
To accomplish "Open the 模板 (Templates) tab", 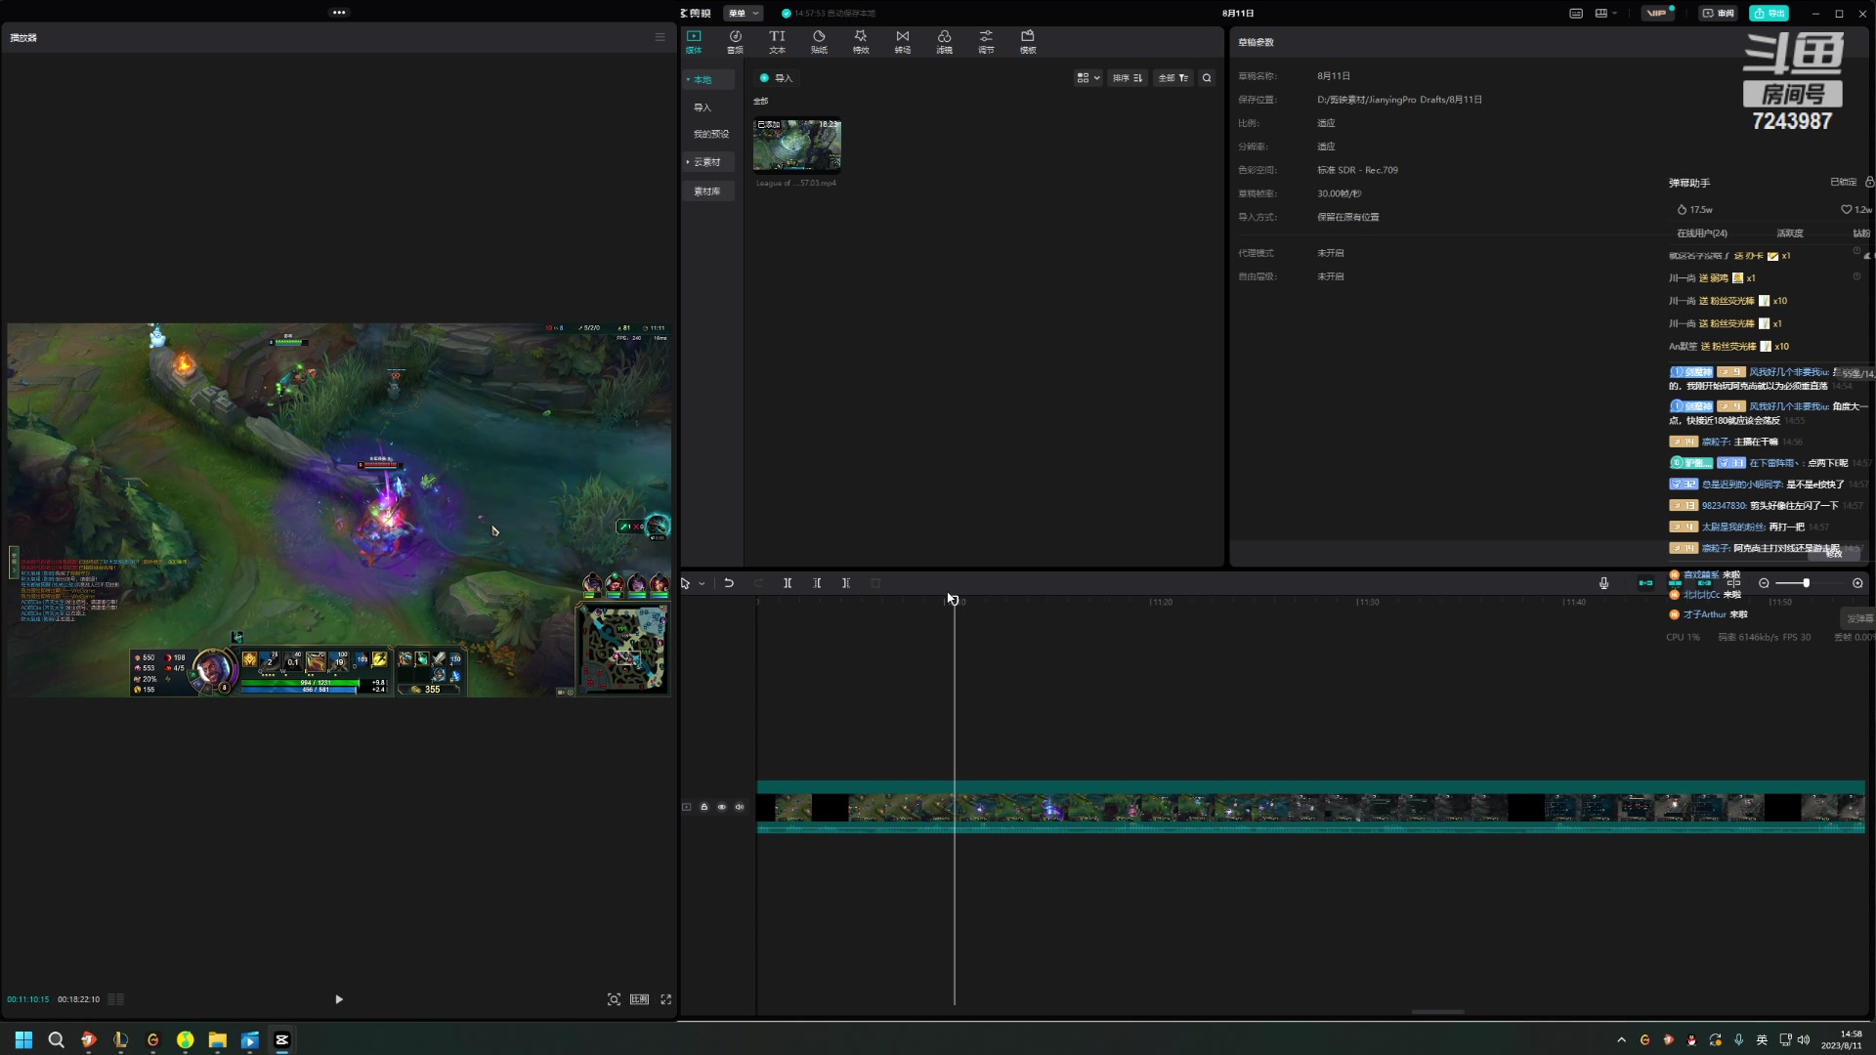I will click(1028, 42).
